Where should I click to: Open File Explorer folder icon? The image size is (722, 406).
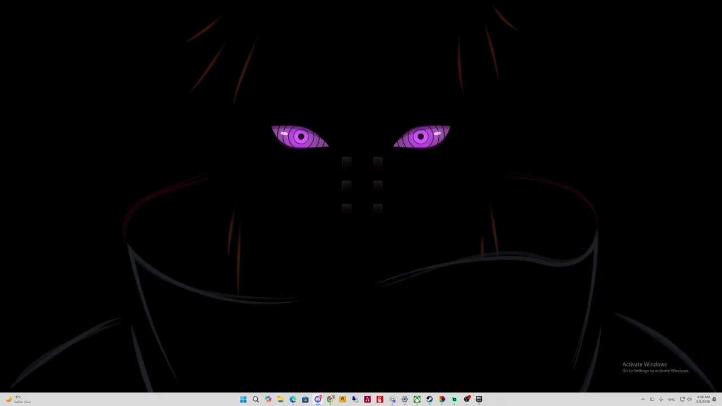(x=280, y=399)
